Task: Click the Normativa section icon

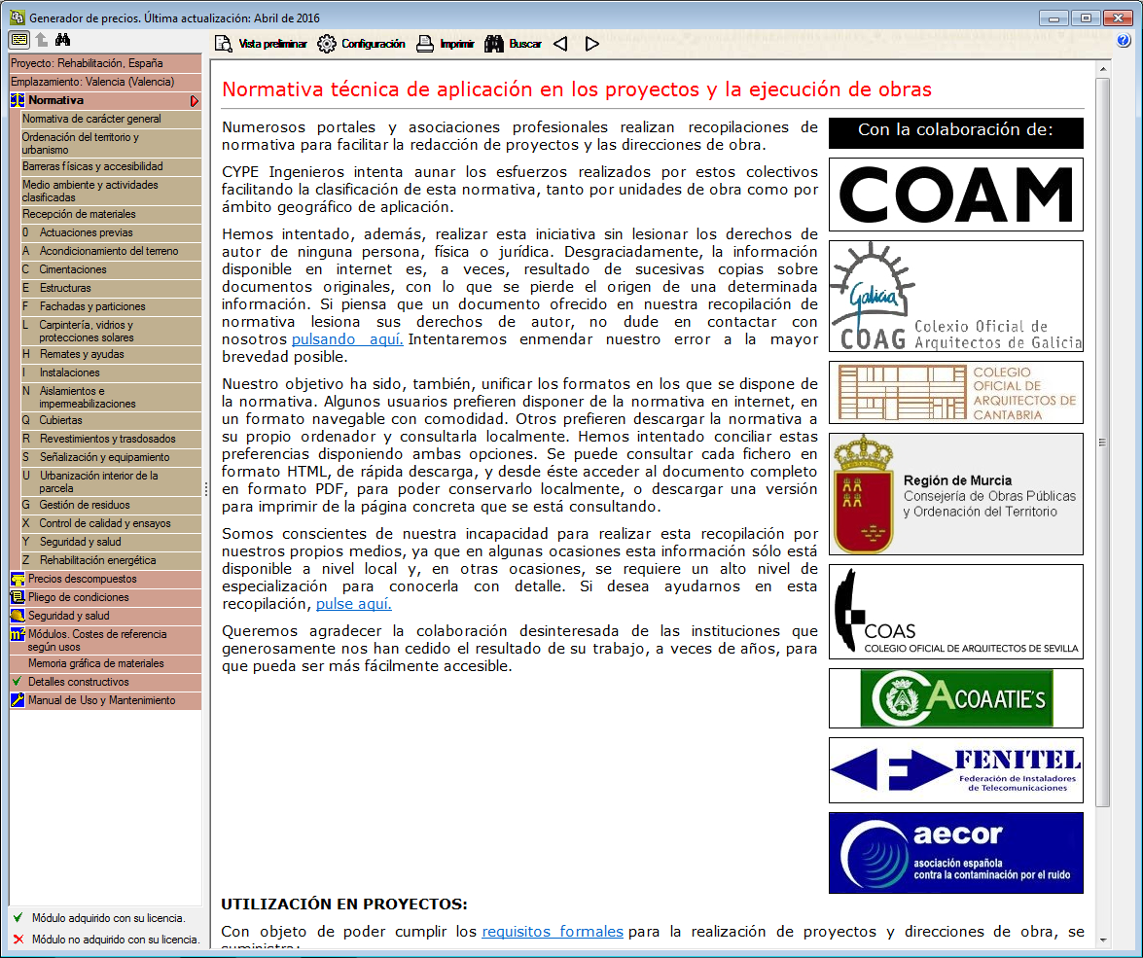Action: (x=18, y=100)
